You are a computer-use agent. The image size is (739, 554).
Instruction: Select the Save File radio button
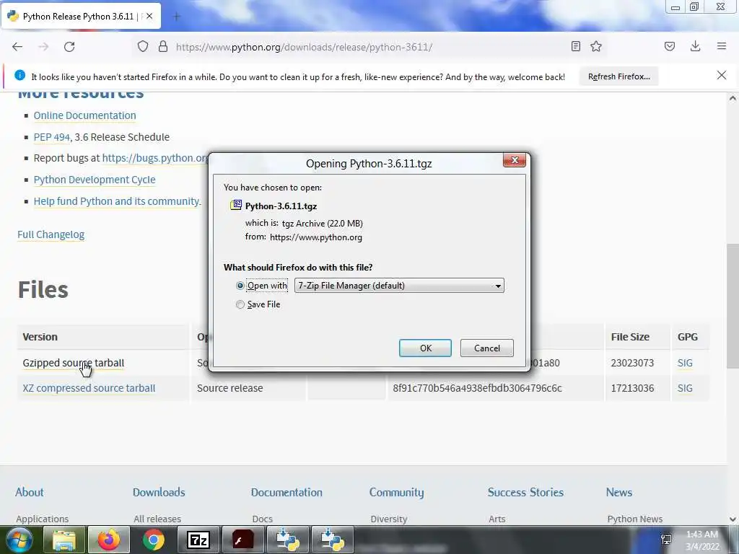pyautogui.click(x=240, y=305)
